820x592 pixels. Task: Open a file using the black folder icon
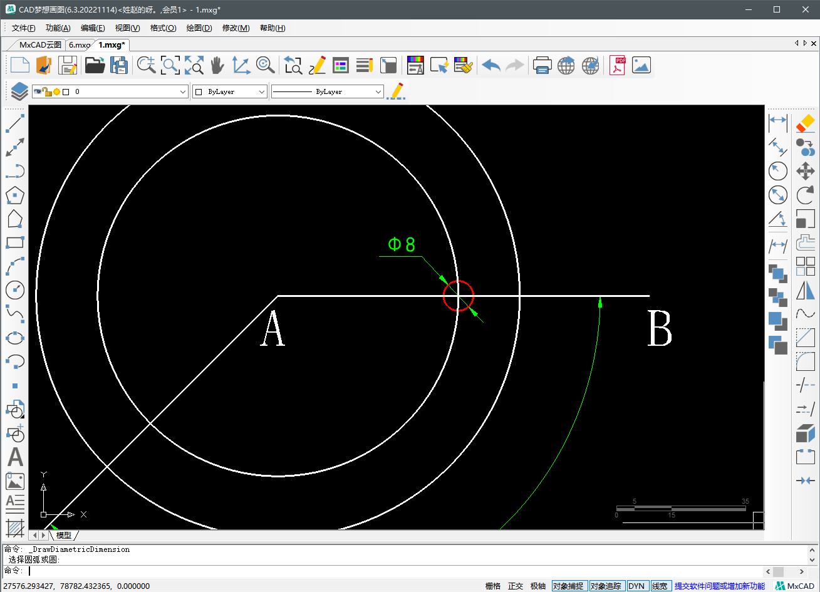click(95, 65)
